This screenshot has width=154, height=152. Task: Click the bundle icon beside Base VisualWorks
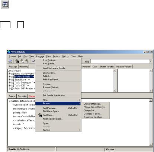[x=12, y=73]
